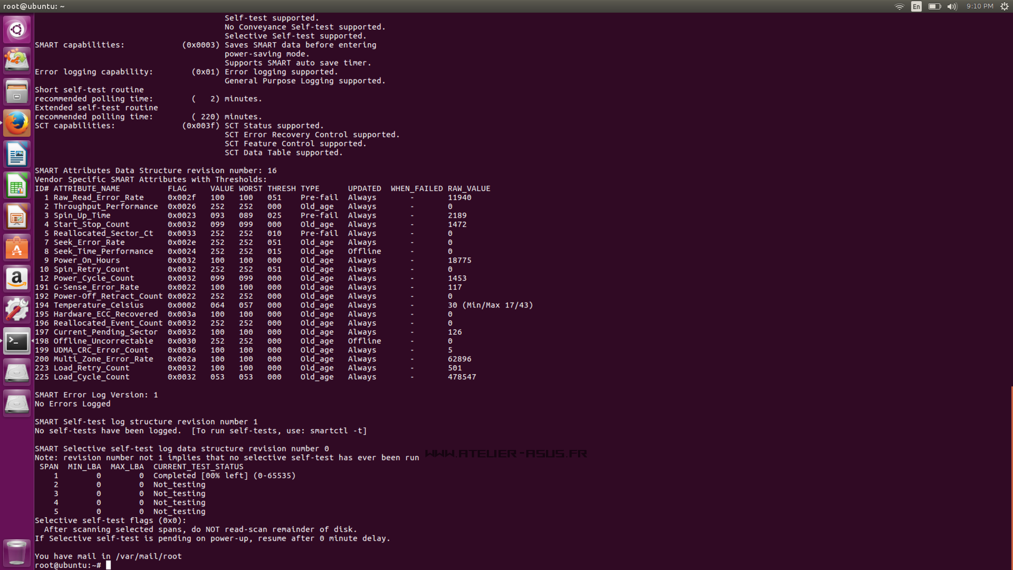The width and height of the screenshot is (1013, 570).
Task: Open the session power gear menu
Action: coord(1004,6)
